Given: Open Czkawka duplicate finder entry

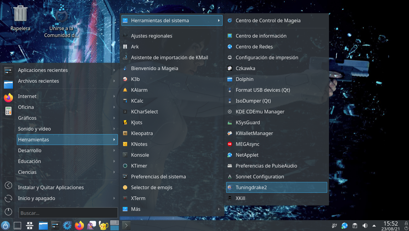Looking at the screenshot, I should tap(276, 68).
